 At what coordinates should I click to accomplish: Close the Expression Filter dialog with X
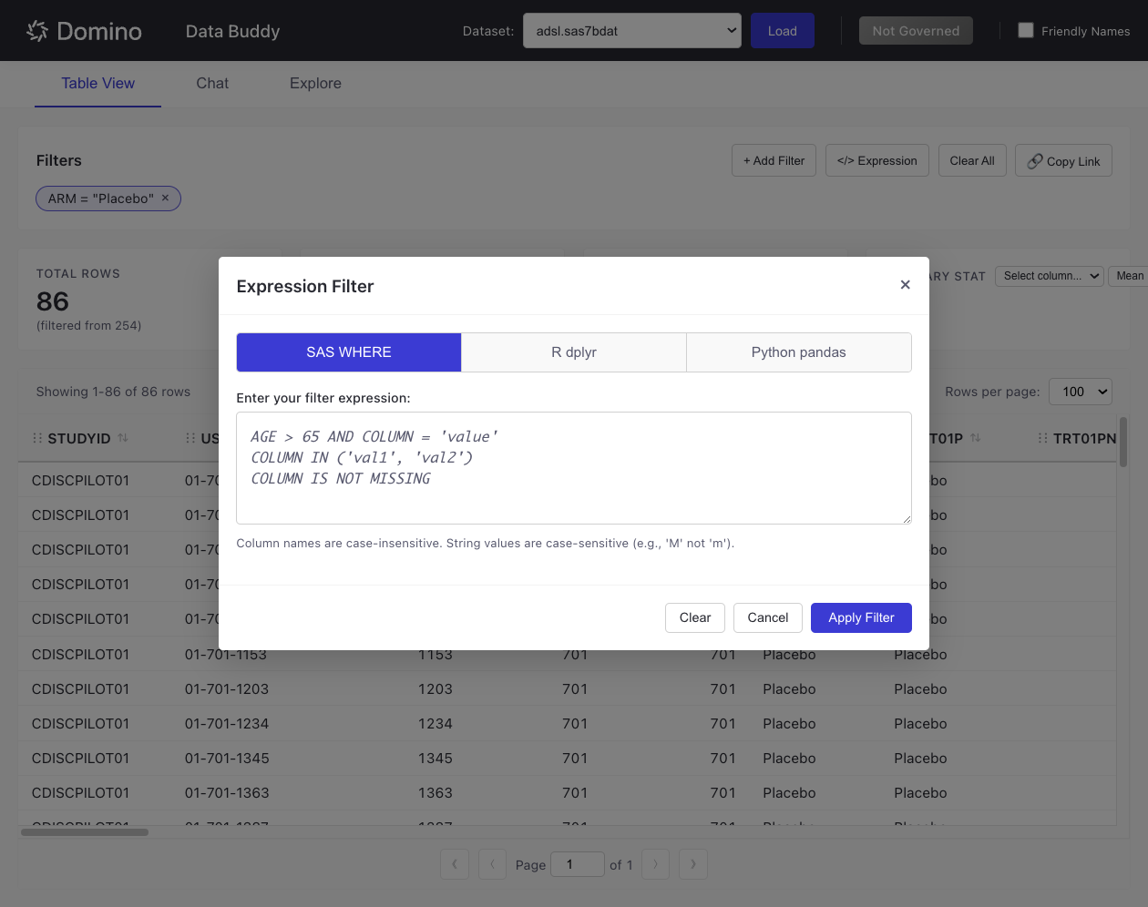coord(905,285)
